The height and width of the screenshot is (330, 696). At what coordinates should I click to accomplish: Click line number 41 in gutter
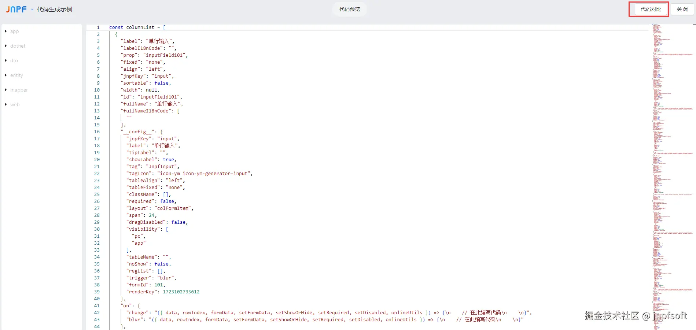point(97,306)
